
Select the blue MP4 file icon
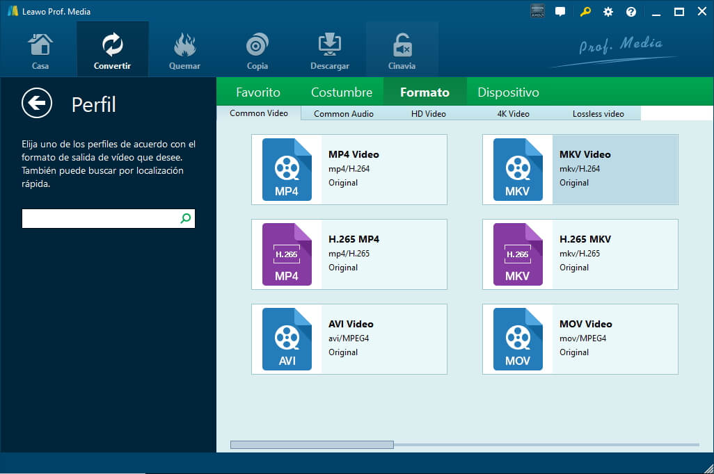(287, 169)
